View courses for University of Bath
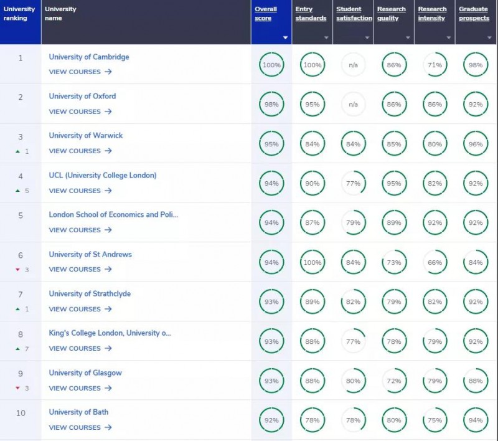Screen dimensions: 498x441 (80, 428)
